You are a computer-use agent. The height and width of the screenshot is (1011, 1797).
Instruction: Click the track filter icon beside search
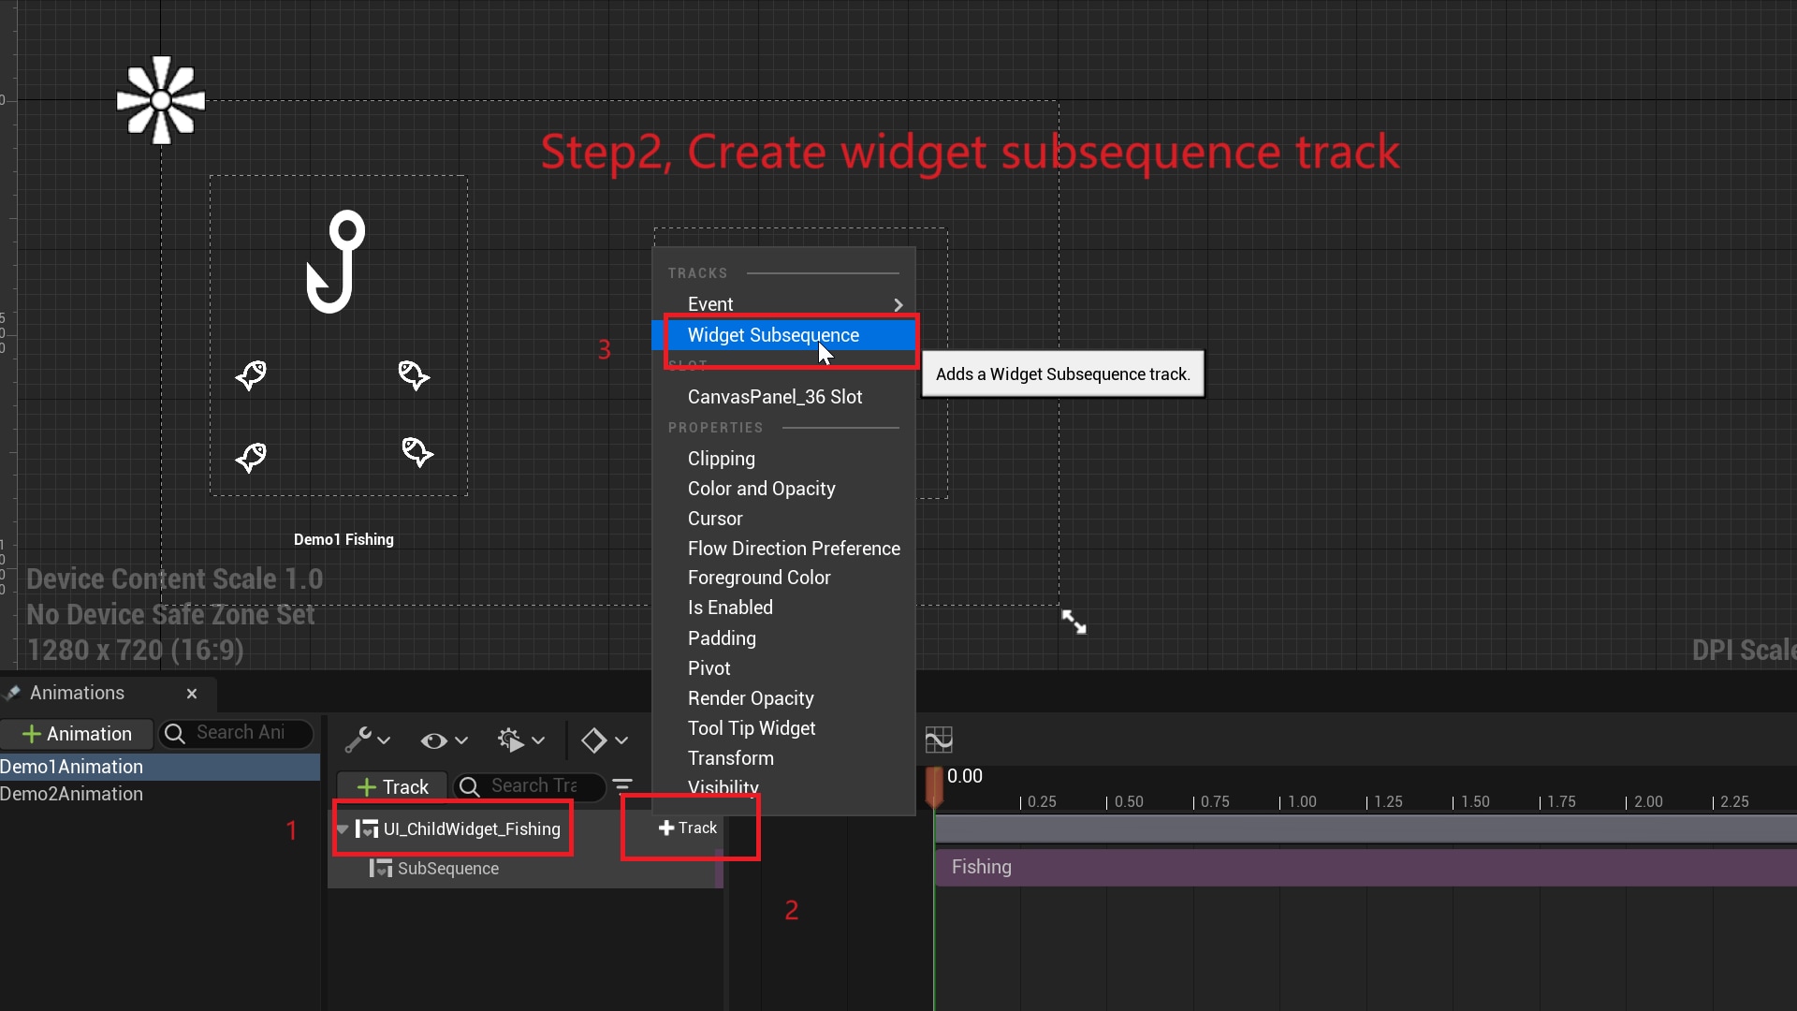[x=623, y=785]
